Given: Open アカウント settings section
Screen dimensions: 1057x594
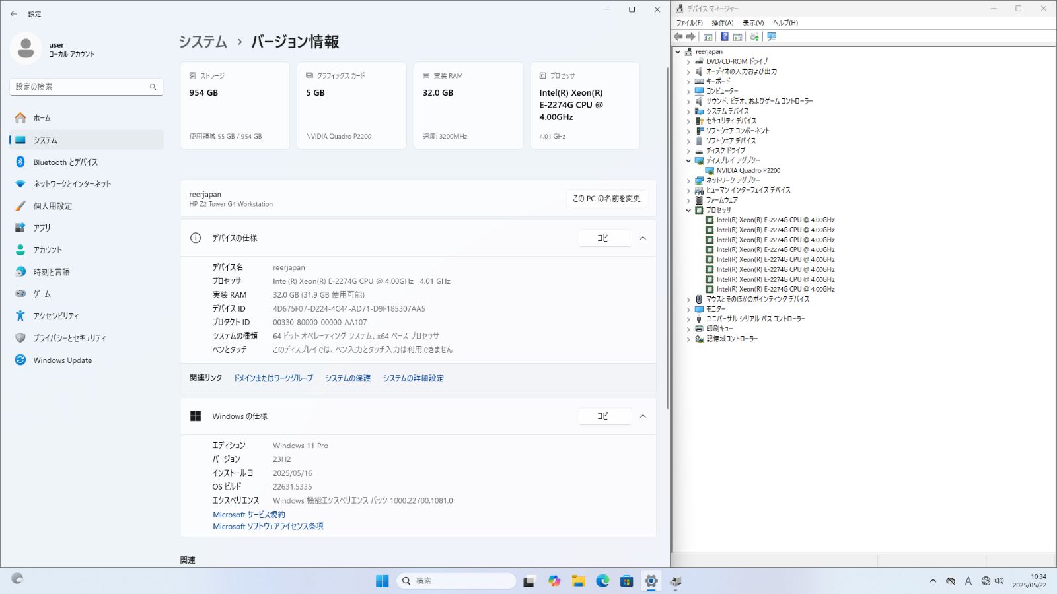Looking at the screenshot, I should point(87,250).
